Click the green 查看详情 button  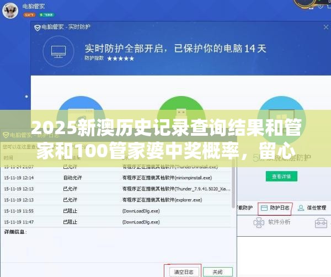(x=281, y=176)
